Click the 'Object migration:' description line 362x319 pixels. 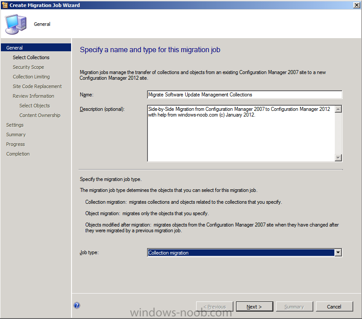[147, 213]
